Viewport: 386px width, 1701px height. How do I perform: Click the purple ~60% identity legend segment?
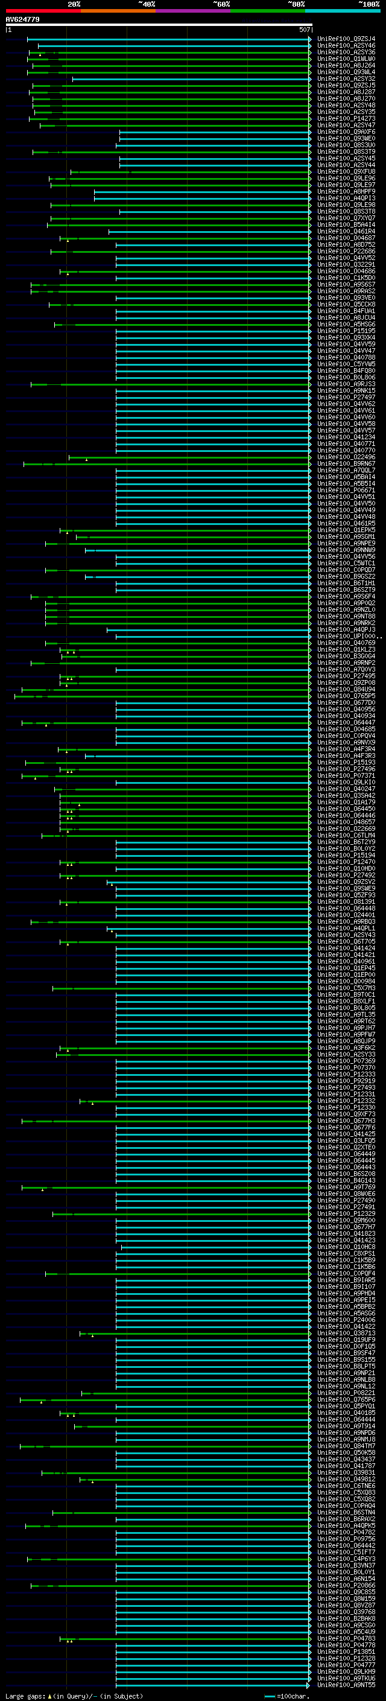[192, 11]
